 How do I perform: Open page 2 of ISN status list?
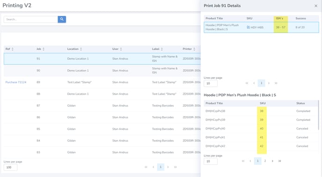tap(265, 161)
